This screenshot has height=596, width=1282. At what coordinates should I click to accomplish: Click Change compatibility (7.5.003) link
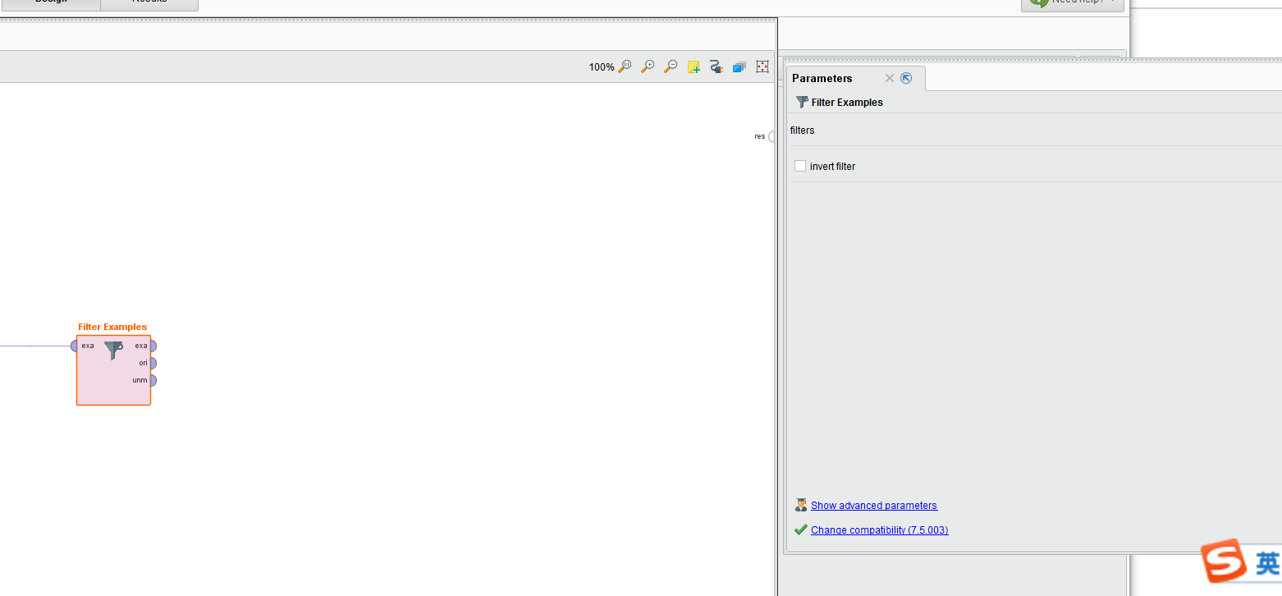click(880, 530)
